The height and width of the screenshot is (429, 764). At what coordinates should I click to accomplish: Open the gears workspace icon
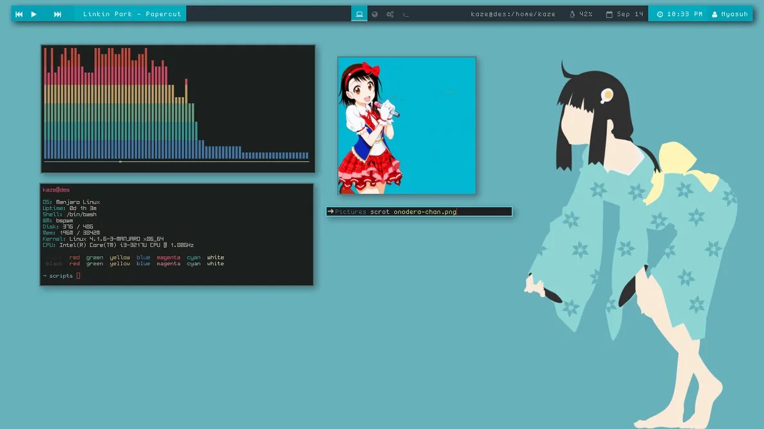[390, 13]
